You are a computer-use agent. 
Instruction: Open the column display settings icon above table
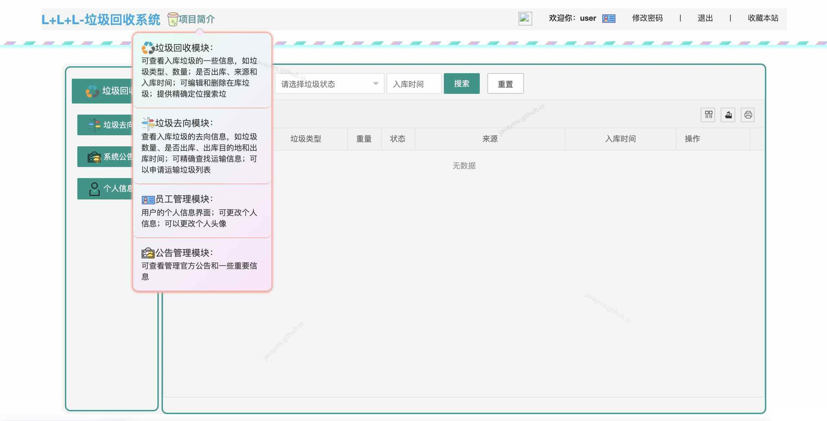tap(708, 115)
